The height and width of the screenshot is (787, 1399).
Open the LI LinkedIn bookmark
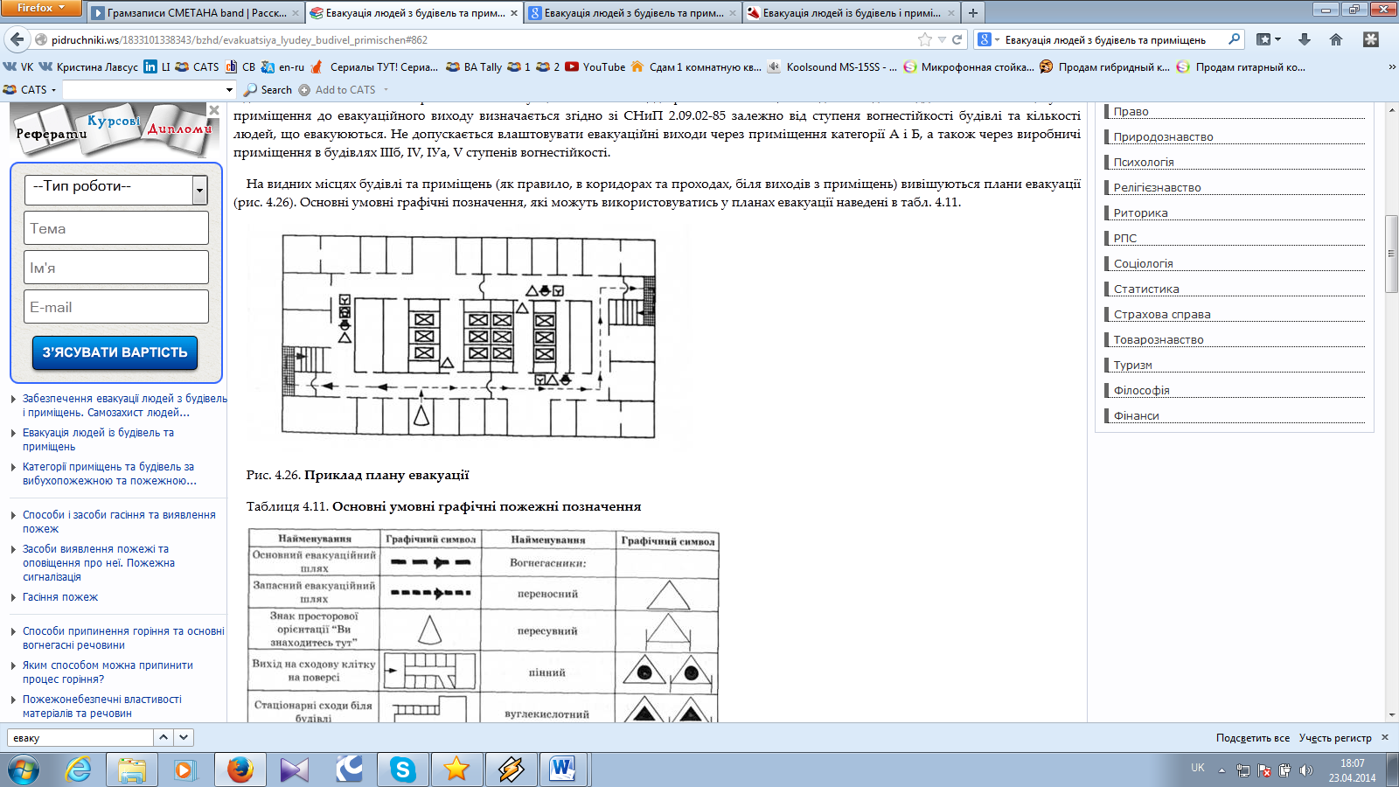(157, 66)
